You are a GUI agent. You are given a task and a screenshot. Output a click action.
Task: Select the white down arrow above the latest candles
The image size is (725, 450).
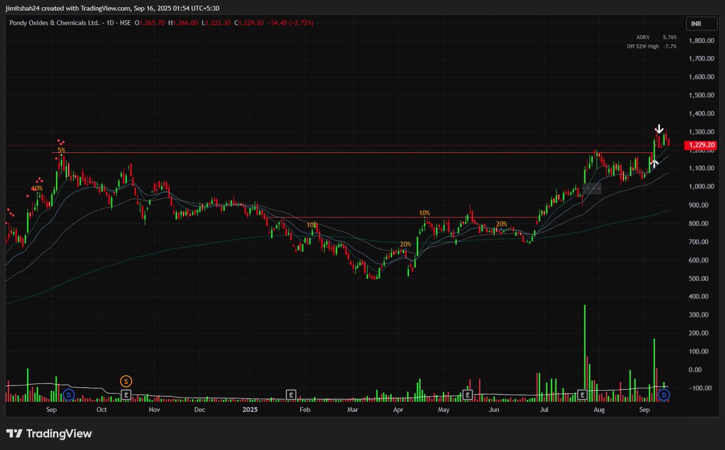(x=659, y=128)
